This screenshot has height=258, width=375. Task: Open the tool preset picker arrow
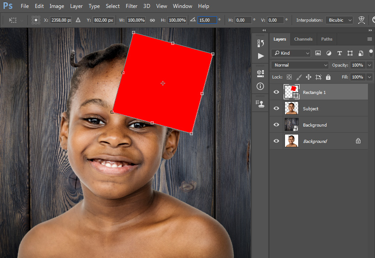coord(22,21)
